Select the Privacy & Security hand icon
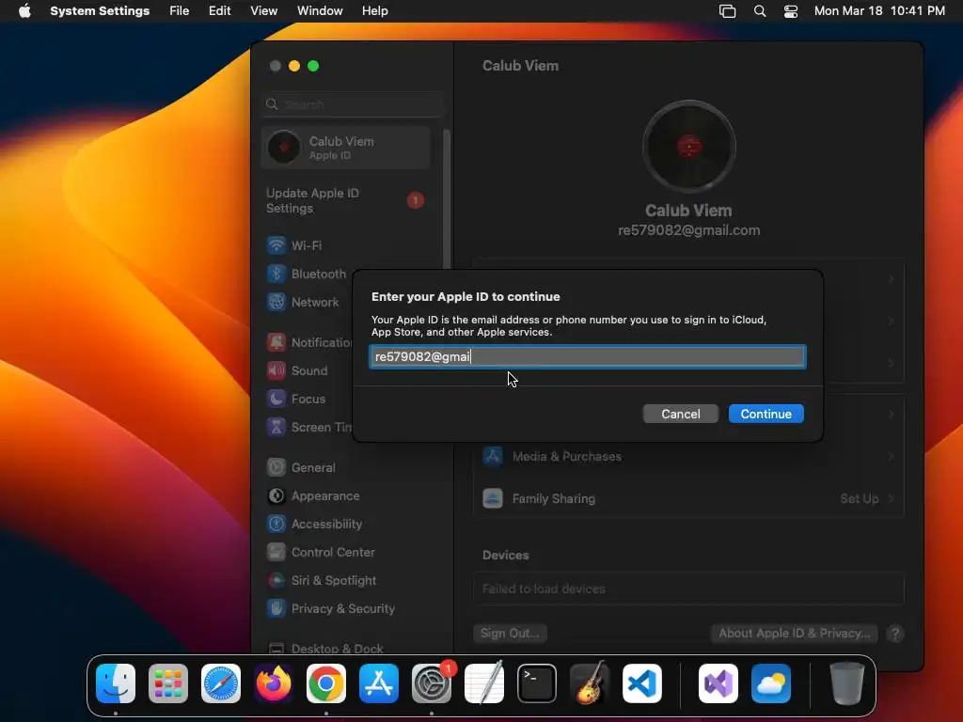963x722 pixels. (276, 609)
